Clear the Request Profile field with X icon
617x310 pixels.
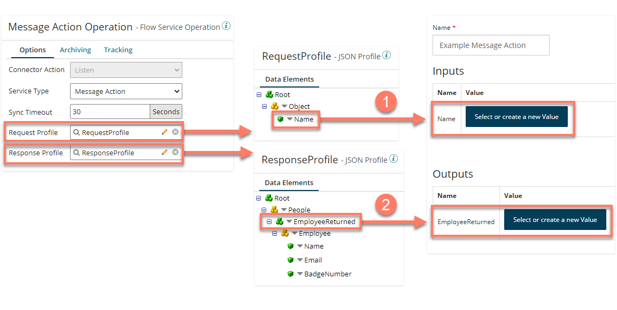tap(175, 132)
